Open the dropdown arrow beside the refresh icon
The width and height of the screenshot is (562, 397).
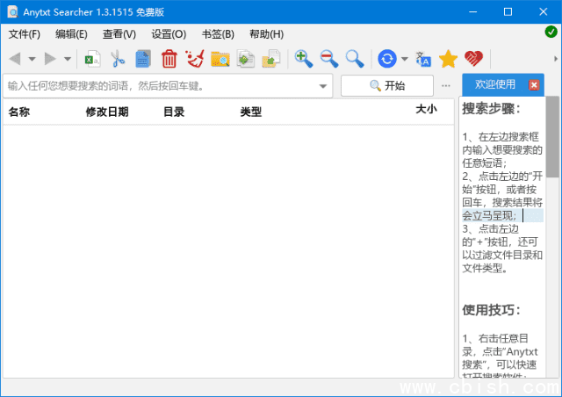pos(405,60)
